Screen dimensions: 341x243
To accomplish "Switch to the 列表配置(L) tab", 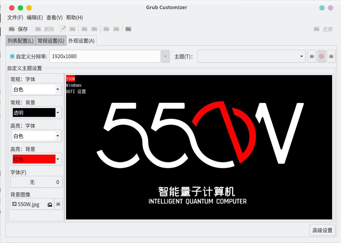I will click(x=21, y=41).
